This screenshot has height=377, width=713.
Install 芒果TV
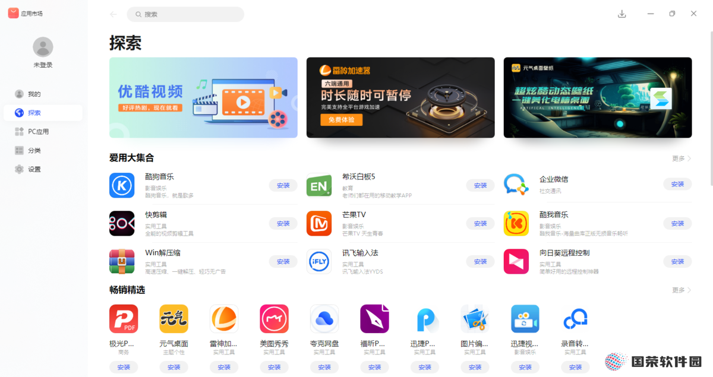click(481, 223)
